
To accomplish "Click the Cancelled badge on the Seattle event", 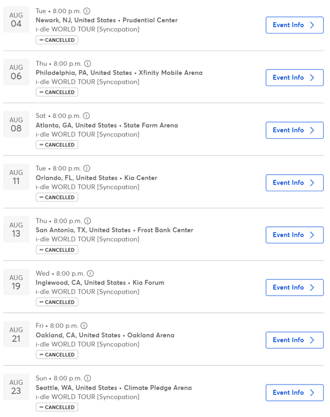I will [x=57, y=407].
